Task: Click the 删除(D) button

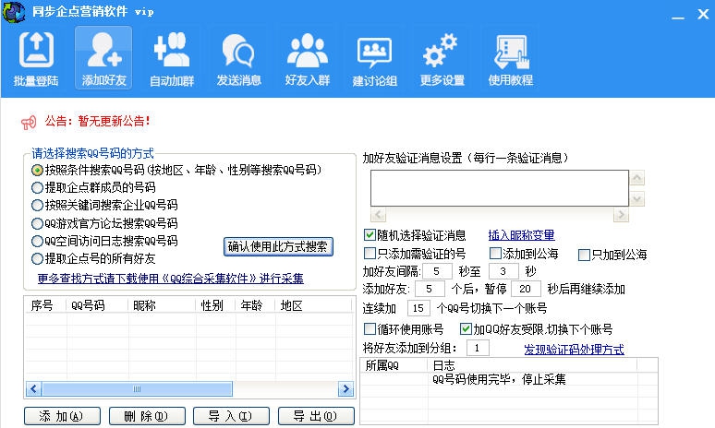Action: point(147,416)
